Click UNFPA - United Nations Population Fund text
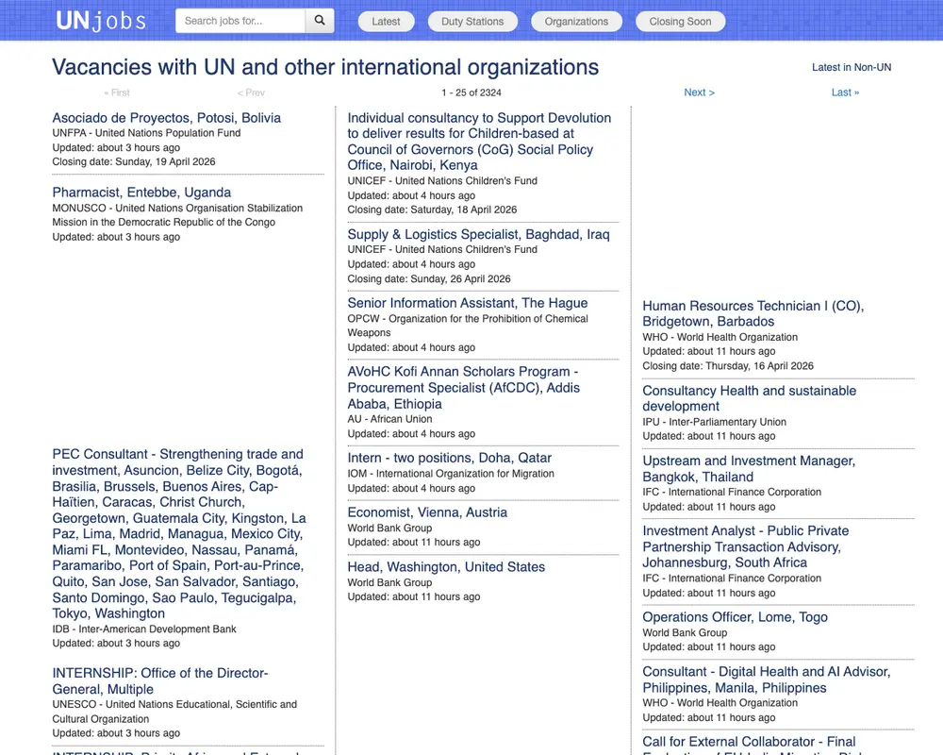 click(146, 133)
